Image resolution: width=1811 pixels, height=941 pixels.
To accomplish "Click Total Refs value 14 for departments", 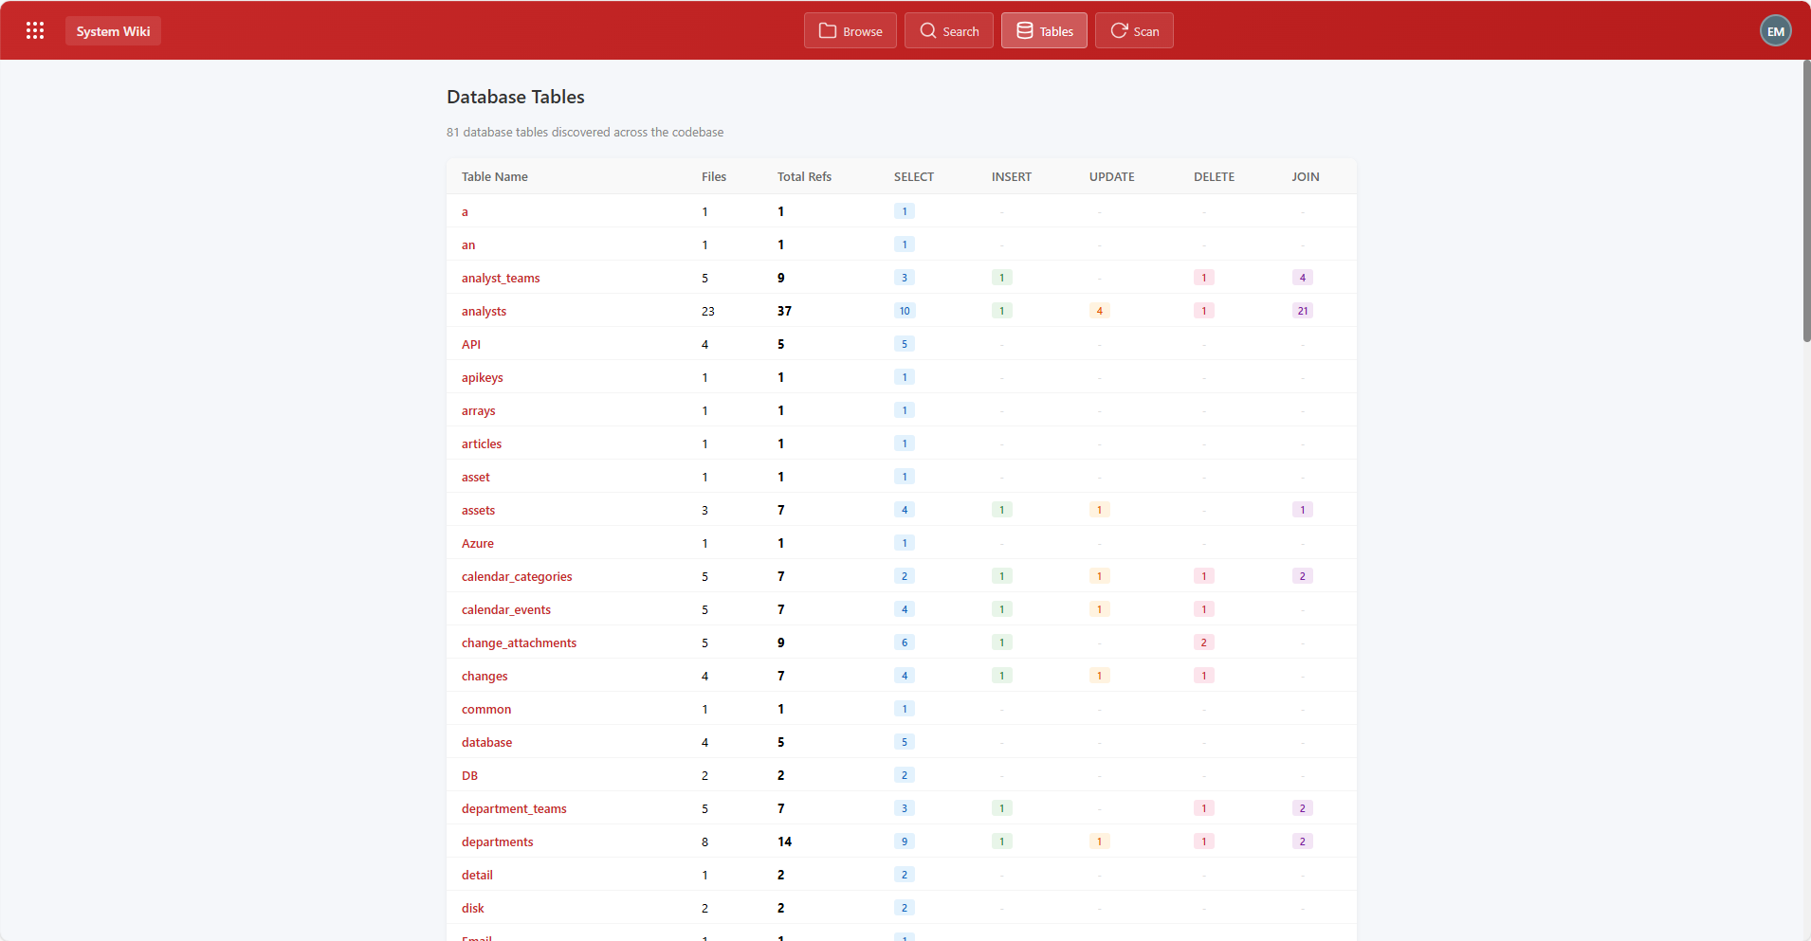I will coord(784,841).
